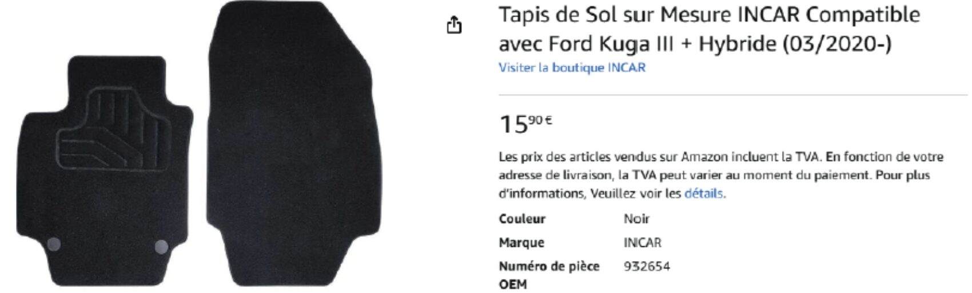Click the divider line under the store link
This screenshot has height=293, width=972.
tap(733, 95)
